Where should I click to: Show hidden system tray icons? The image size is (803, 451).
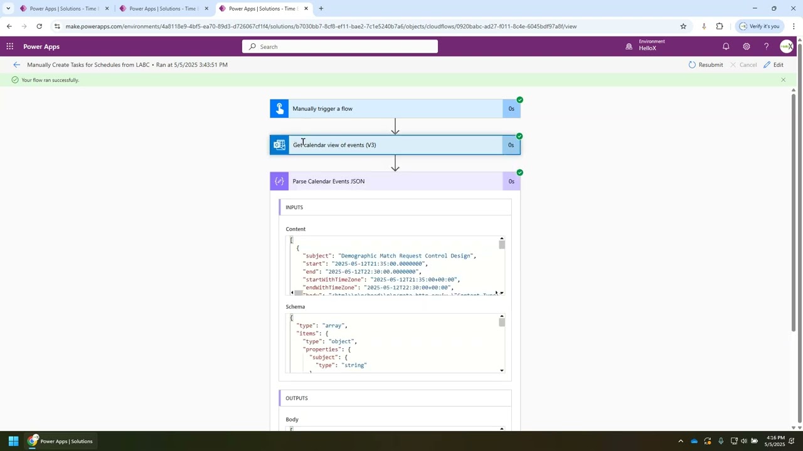tap(681, 441)
